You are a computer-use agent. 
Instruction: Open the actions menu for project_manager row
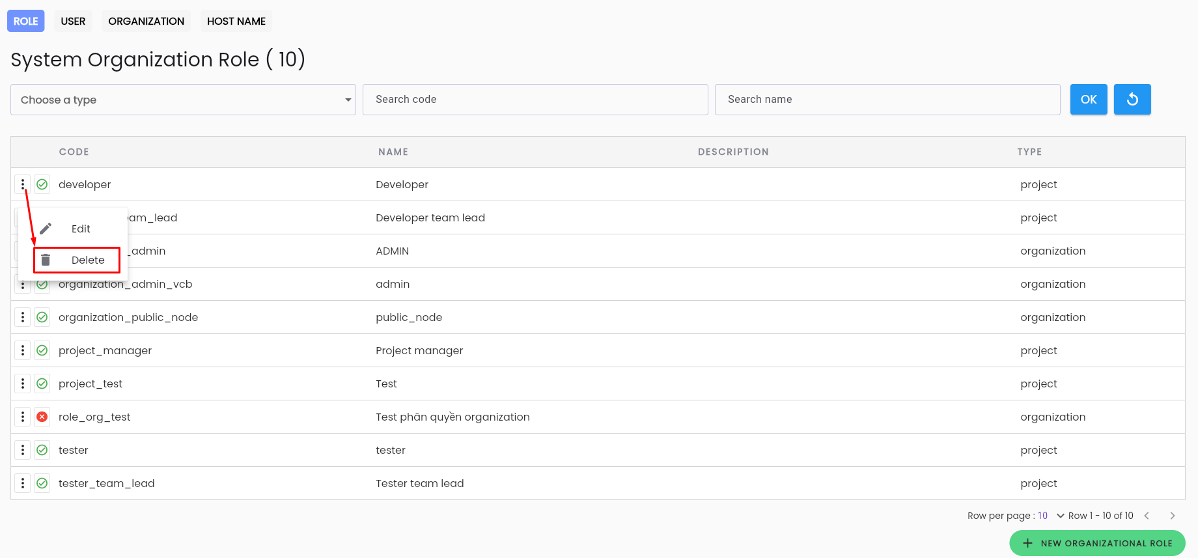click(x=23, y=350)
